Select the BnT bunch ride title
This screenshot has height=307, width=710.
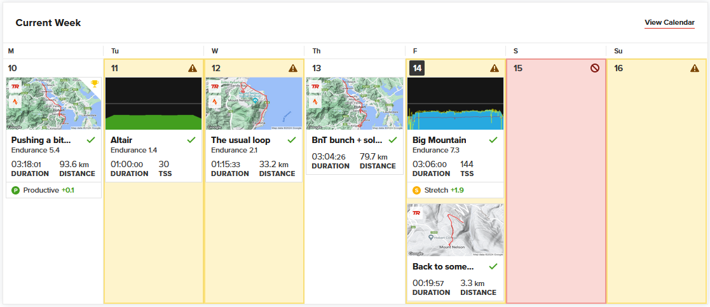tap(347, 140)
